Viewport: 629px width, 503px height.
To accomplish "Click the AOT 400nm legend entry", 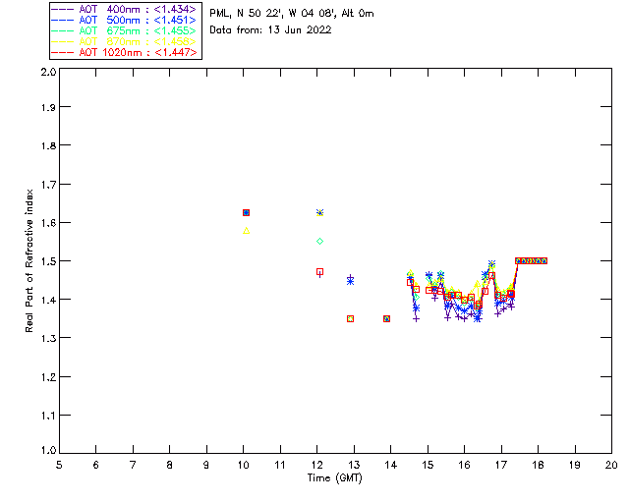I will (125, 9).
